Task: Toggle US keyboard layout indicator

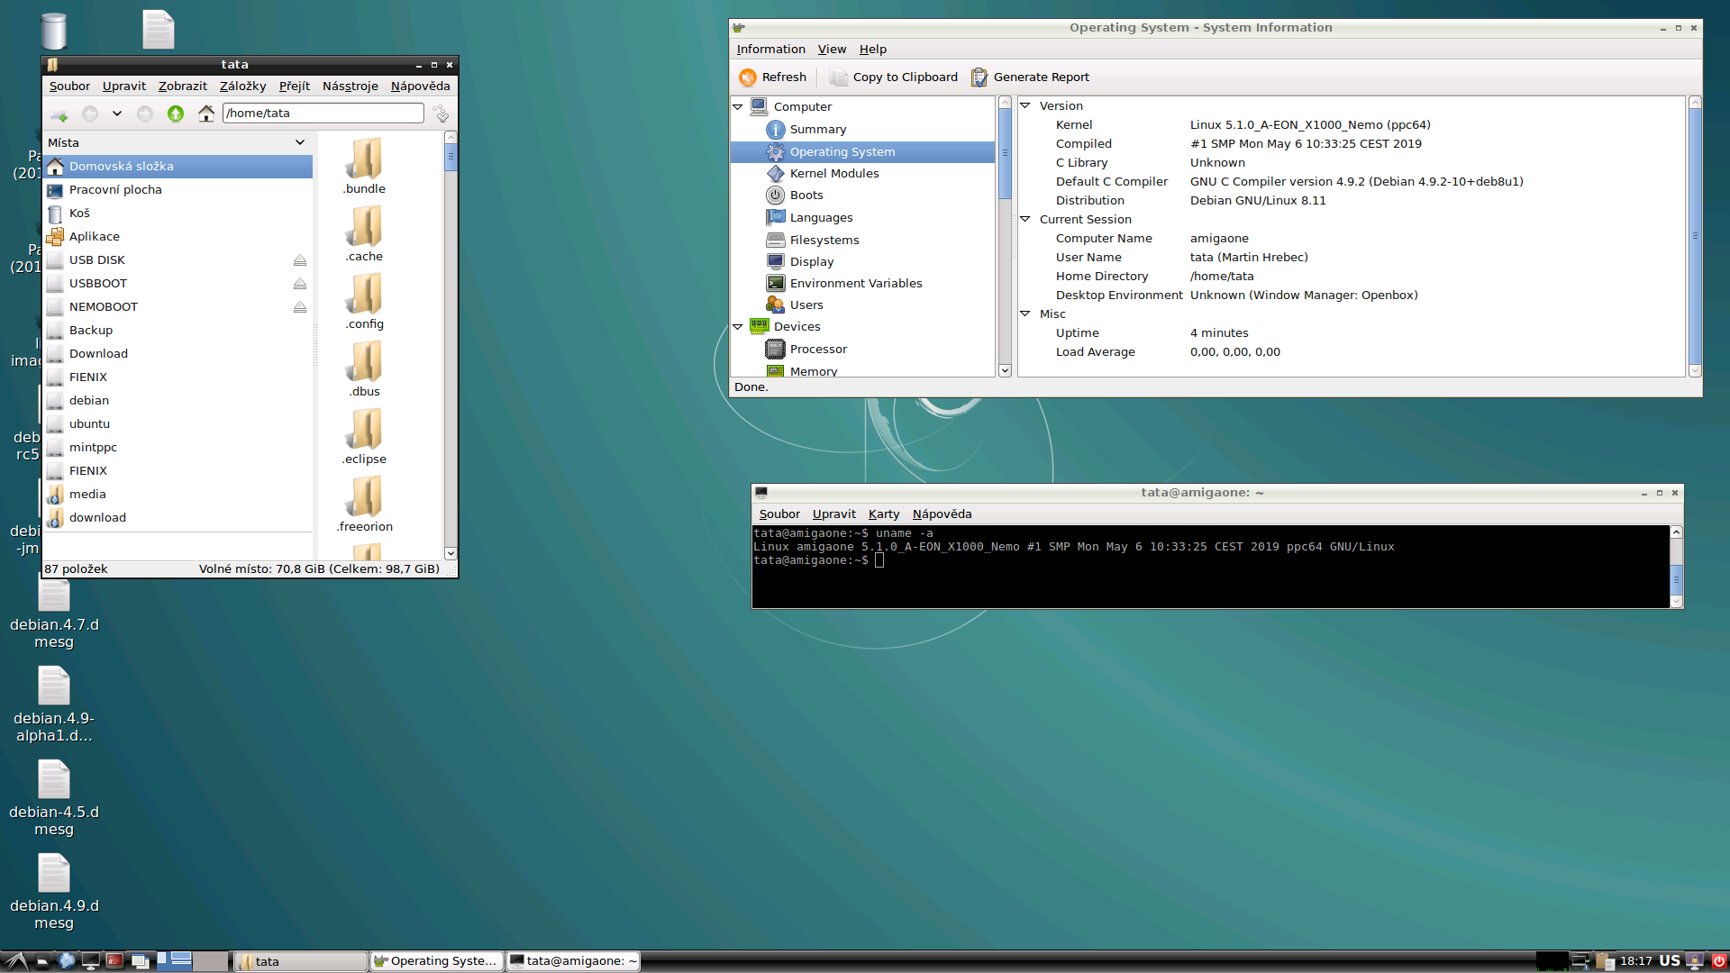Action: (x=1670, y=961)
